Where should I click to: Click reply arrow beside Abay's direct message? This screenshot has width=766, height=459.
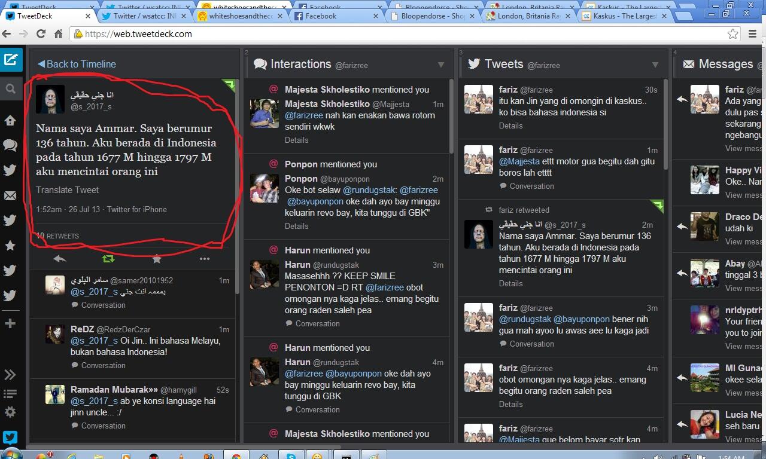point(682,273)
